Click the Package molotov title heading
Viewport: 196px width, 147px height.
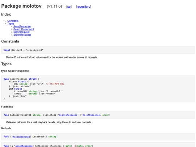coord(21,6)
